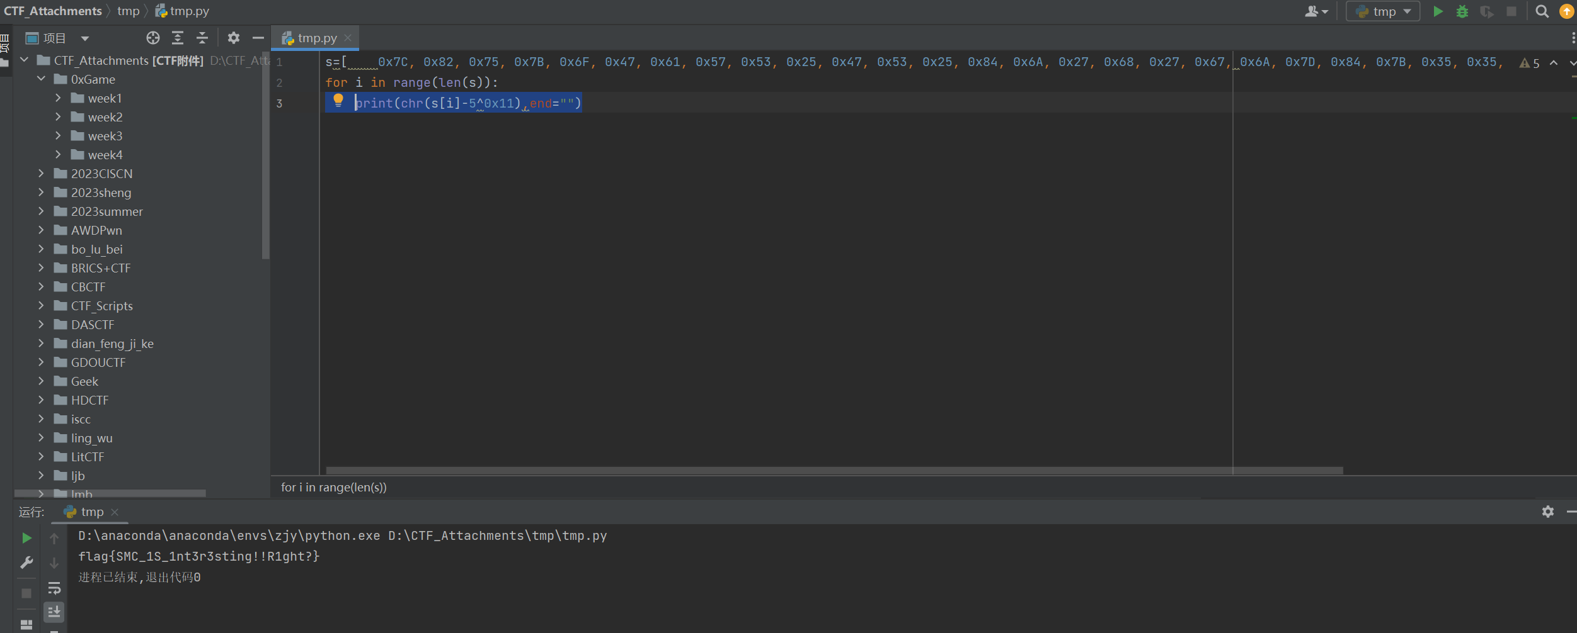Toggle soft-wrap in run output
Image resolution: width=1577 pixels, height=633 pixels.
[x=54, y=588]
